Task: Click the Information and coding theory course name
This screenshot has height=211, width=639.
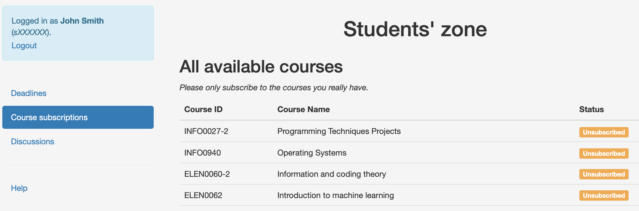Action: tap(331, 174)
